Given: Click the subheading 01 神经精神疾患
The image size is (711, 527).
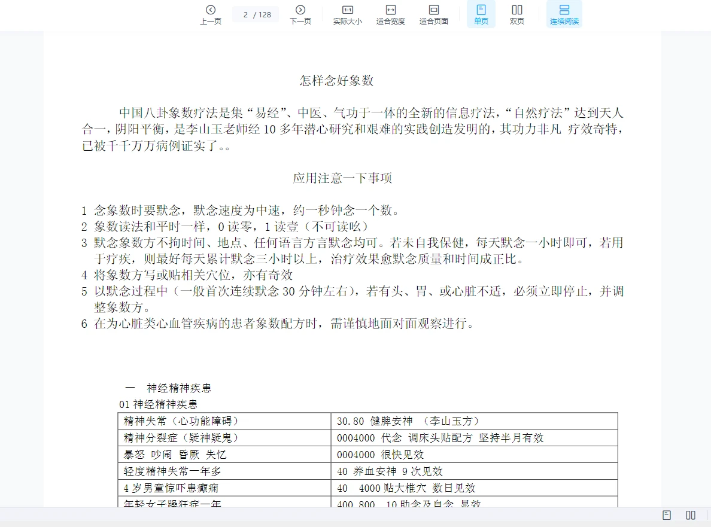Looking at the screenshot, I should click(x=158, y=404).
